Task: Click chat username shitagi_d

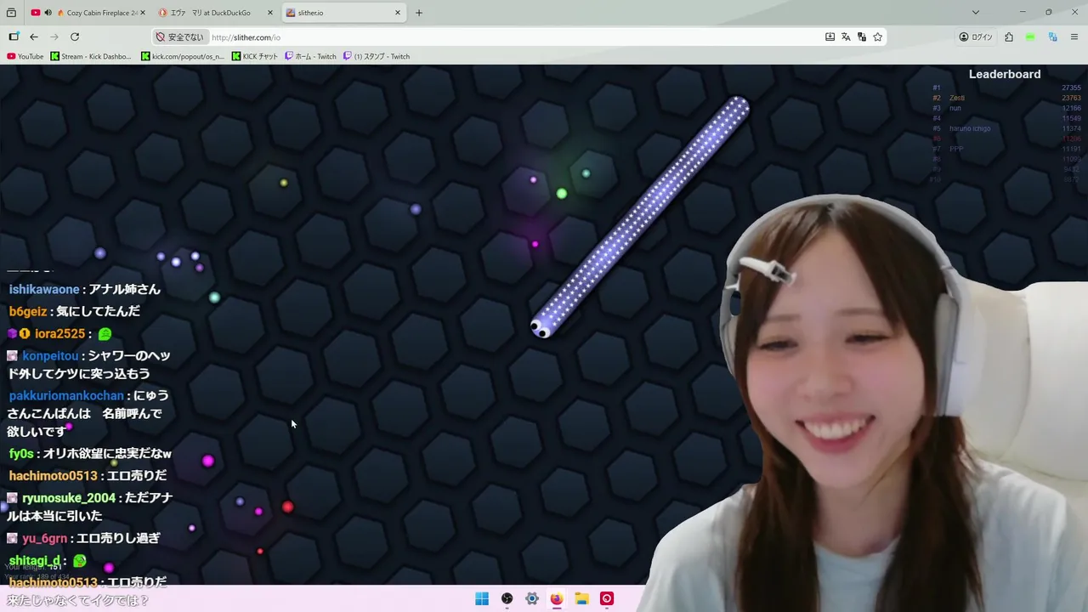Action: (x=35, y=560)
